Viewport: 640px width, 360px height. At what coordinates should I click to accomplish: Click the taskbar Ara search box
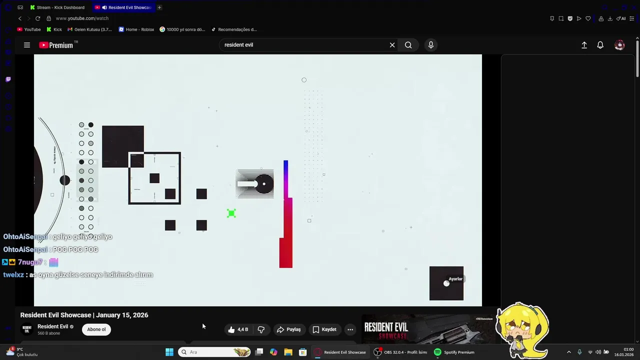click(x=215, y=352)
